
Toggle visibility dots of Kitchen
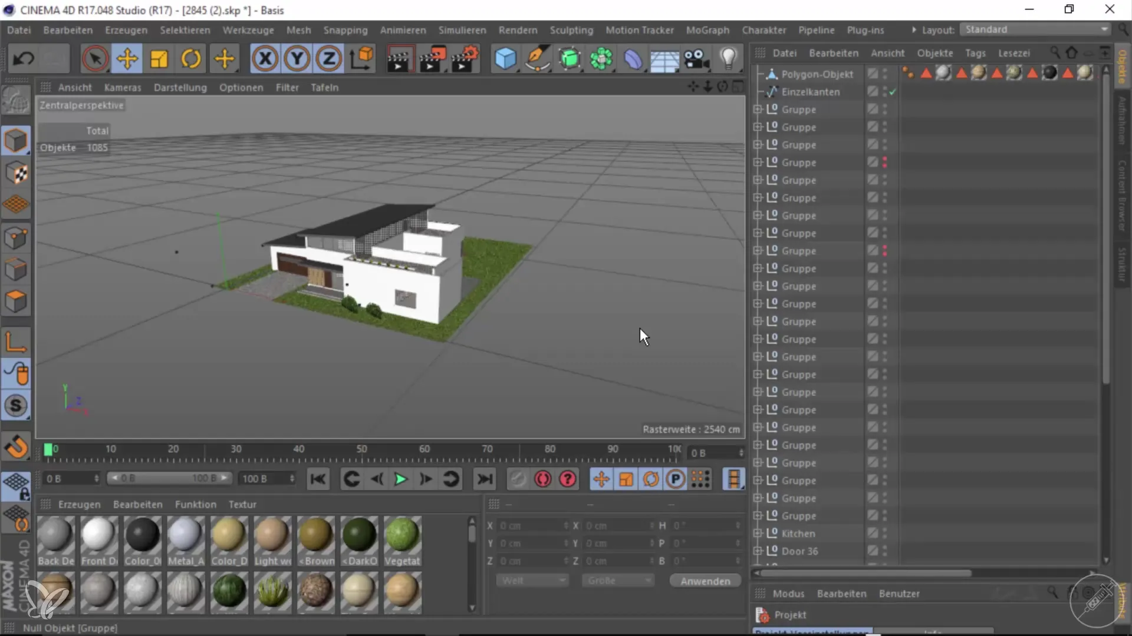885,534
